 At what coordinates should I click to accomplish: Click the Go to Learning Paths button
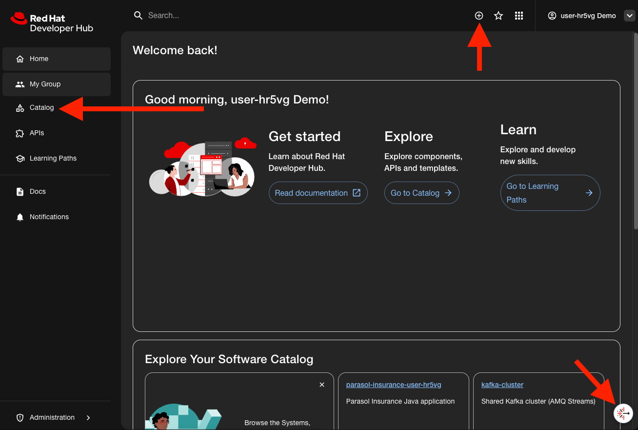click(550, 193)
